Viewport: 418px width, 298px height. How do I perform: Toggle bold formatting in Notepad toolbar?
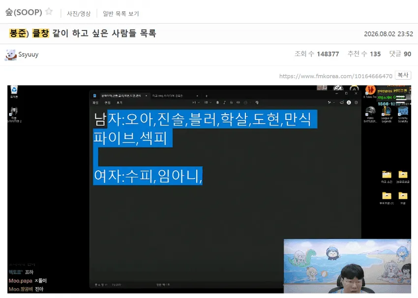coord(217,103)
